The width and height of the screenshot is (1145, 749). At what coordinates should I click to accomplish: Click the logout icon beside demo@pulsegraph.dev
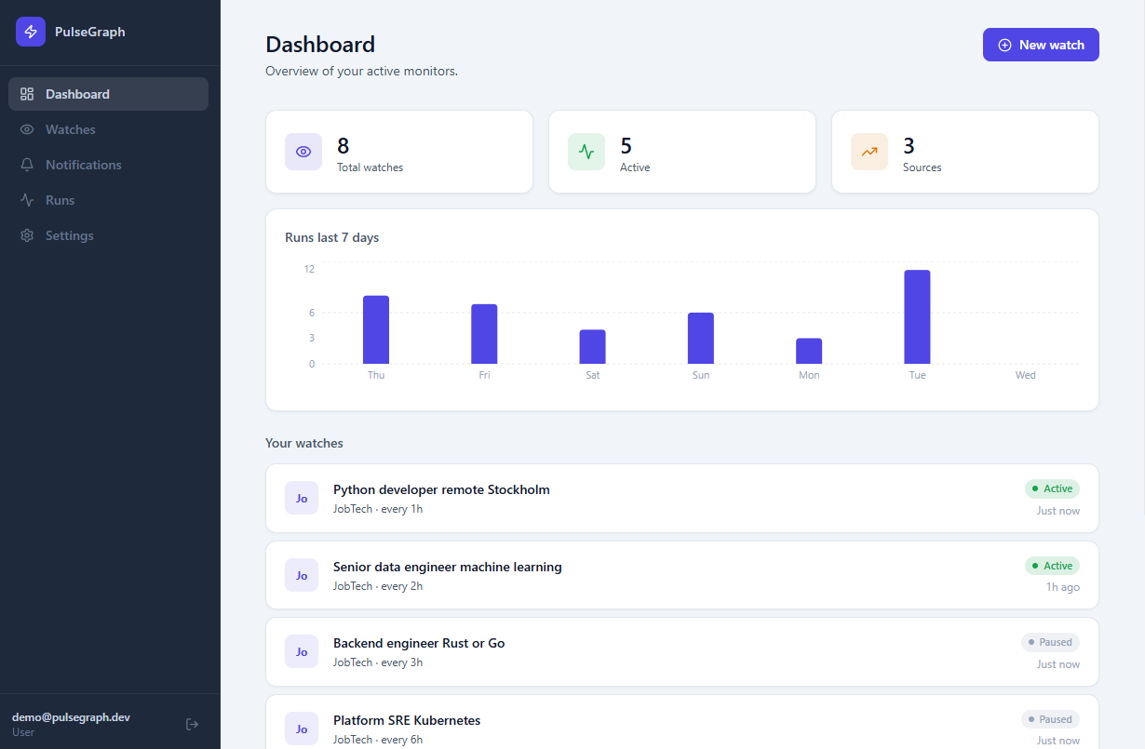pos(193,724)
